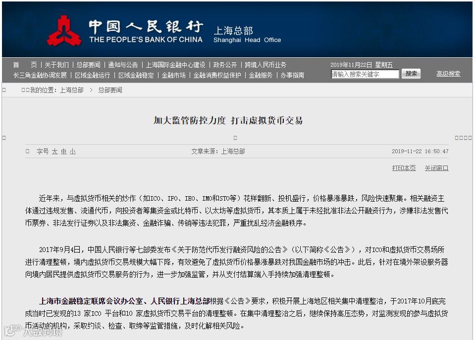
Task: Click the People's Bank of China red logo
Action: 64,31
